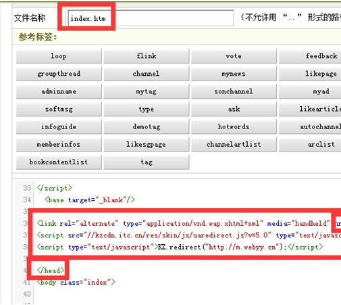Insert the likearticle tag

tap(310, 109)
